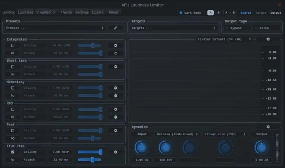Enable the RMS ceiling checkbox
This screenshot has height=168, width=285.
click(x=13, y=109)
